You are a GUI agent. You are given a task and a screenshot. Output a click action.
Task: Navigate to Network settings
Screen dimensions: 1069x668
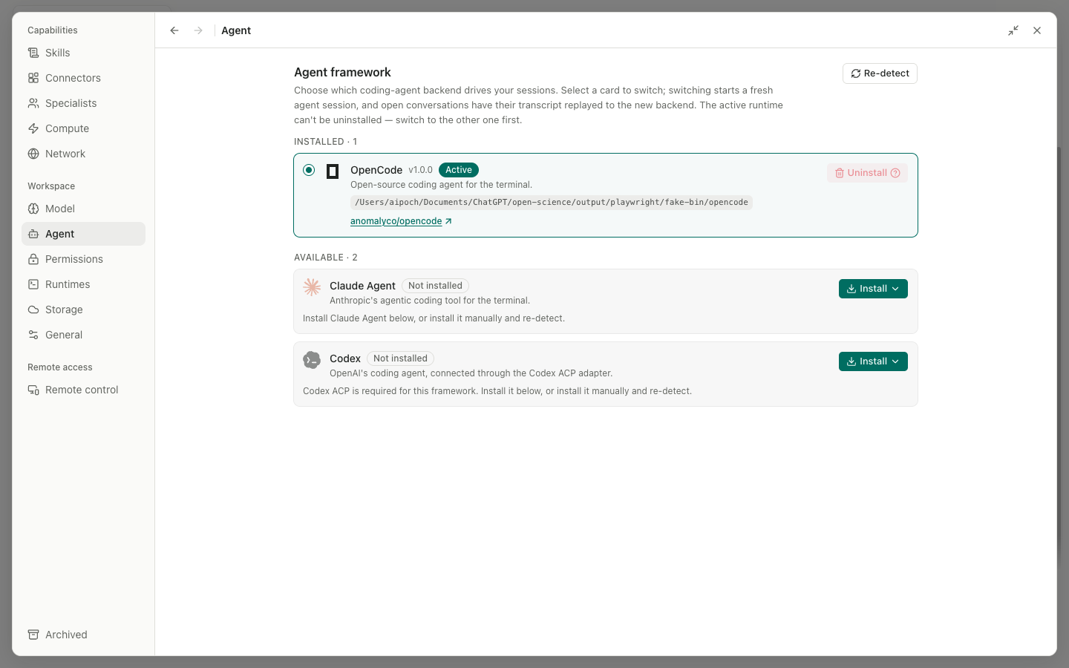pyautogui.click(x=83, y=154)
